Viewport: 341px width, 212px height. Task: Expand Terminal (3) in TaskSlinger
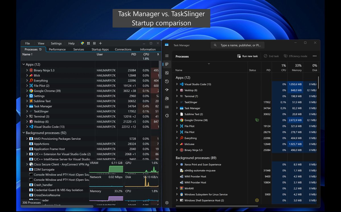tap(27, 117)
